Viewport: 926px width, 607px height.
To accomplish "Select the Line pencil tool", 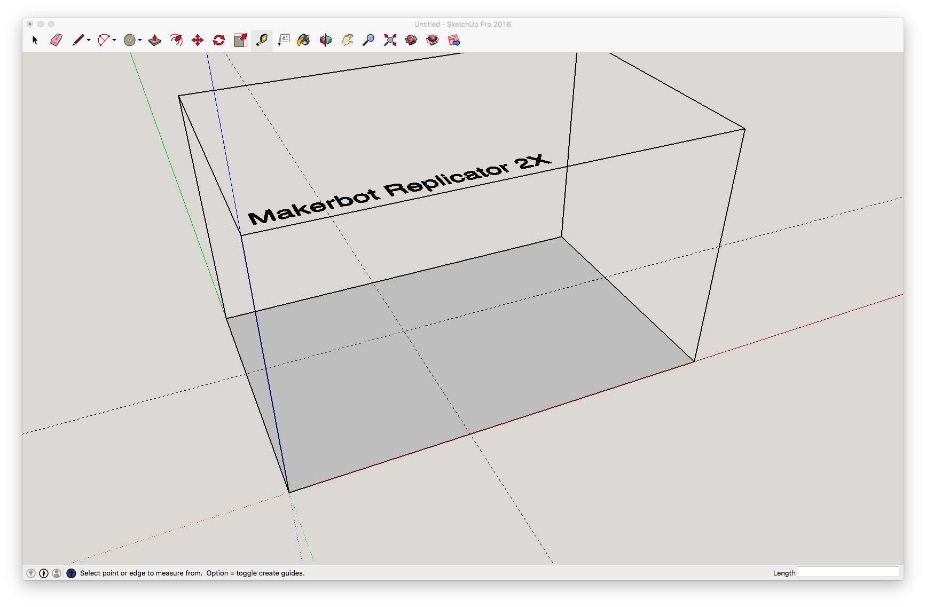I will [x=78, y=40].
